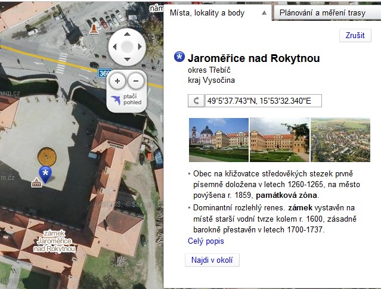Click road number 360 sign
This screenshot has width=381, height=289.
104,73
